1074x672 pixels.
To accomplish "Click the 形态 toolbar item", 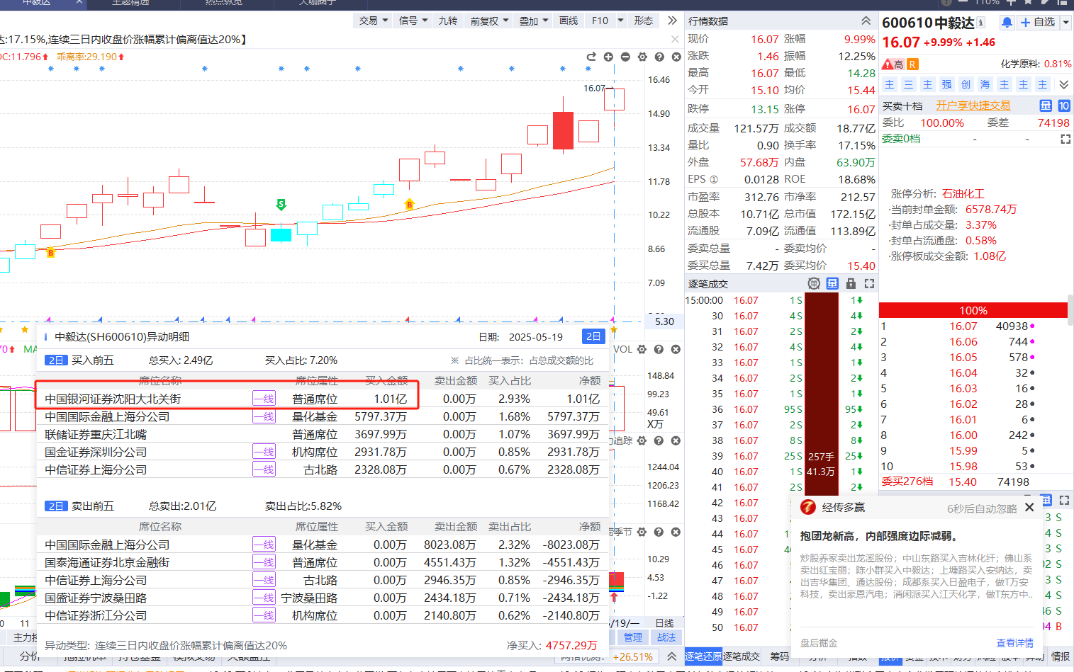I will coord(643,21).
